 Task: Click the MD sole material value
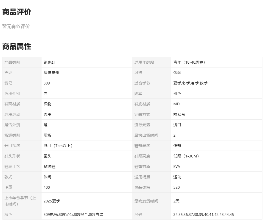pyautogui.click(x=177, y=104)
